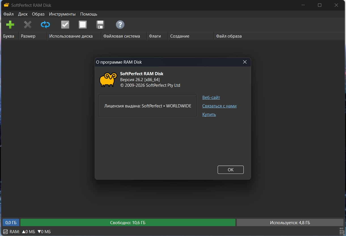Screen dimensions: 346x236
Task: Click the bold SoftPerfect RAM Disk heading
Action: [142, 73]
